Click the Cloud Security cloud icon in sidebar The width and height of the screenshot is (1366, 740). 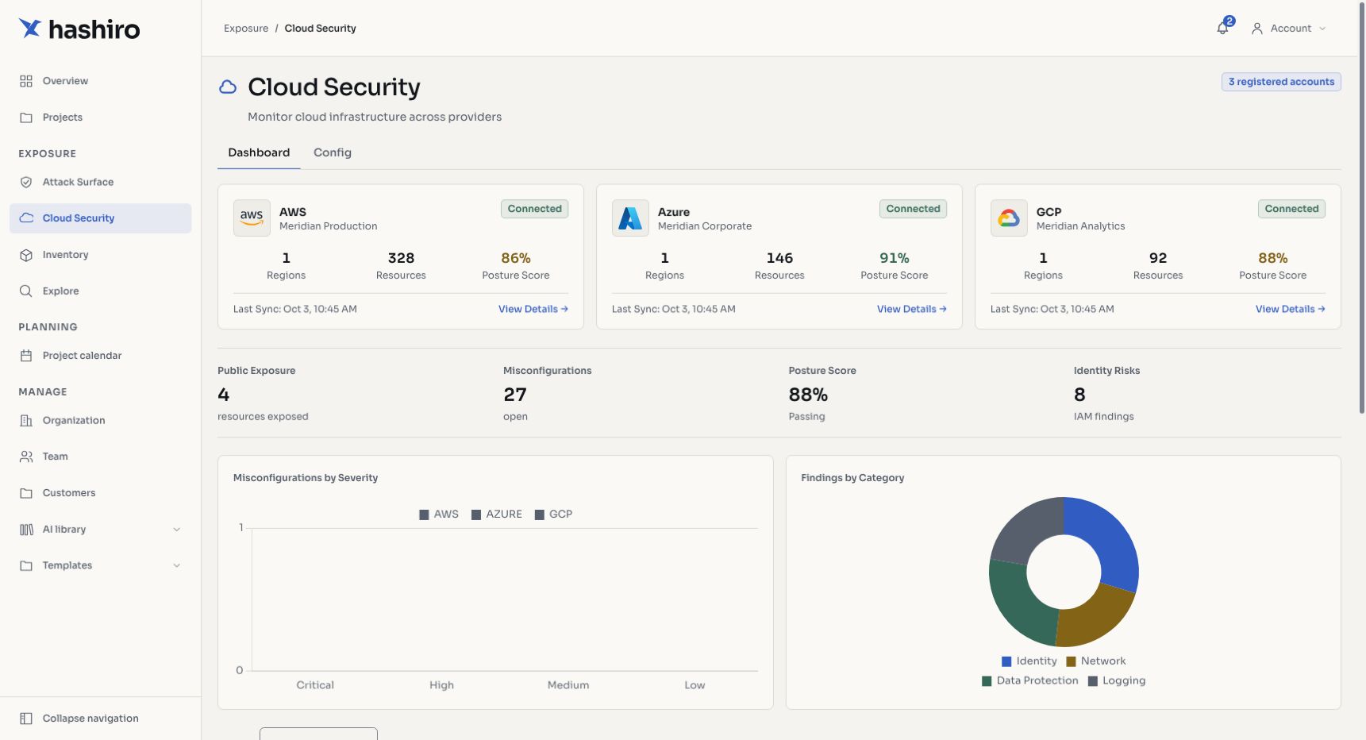(26, 218)
